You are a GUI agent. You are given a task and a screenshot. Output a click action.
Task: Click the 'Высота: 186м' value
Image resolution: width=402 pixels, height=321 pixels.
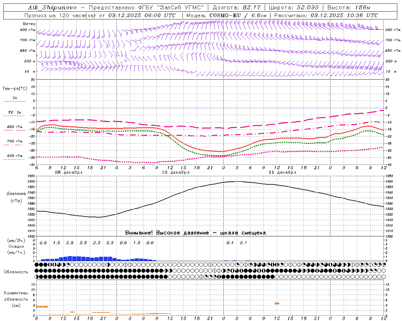pyautogui.click(x=349, y=8)
